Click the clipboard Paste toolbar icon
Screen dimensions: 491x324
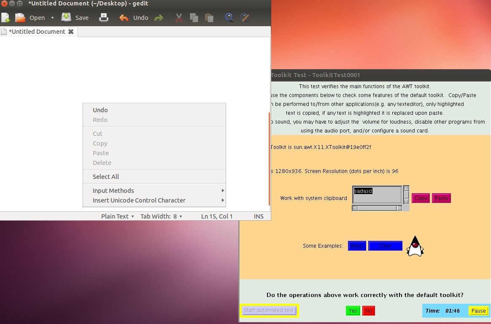(x=209, y=18)
